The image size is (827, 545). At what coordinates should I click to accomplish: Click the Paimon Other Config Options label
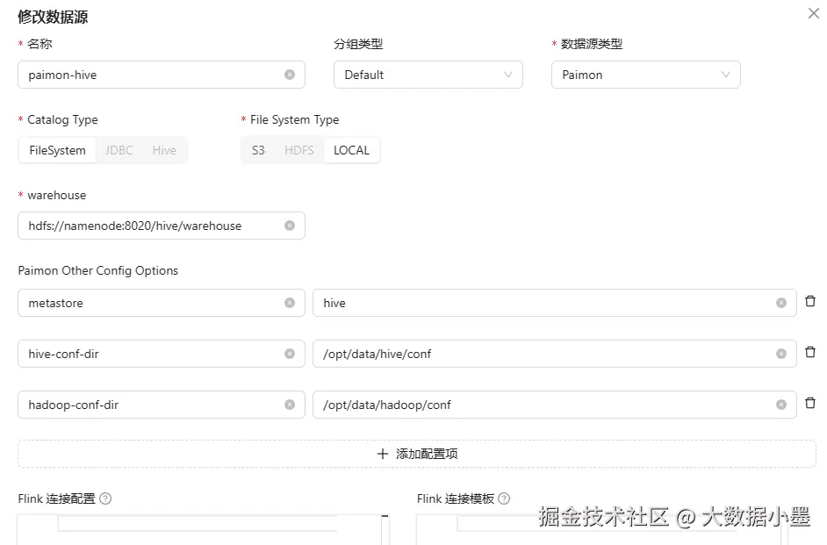(x=98, y=270)
